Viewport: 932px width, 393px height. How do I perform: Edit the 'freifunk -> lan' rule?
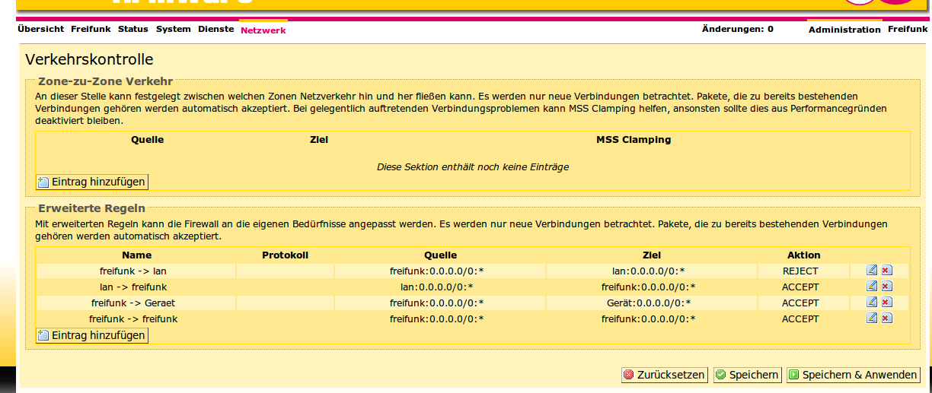[x=872, y=271]
